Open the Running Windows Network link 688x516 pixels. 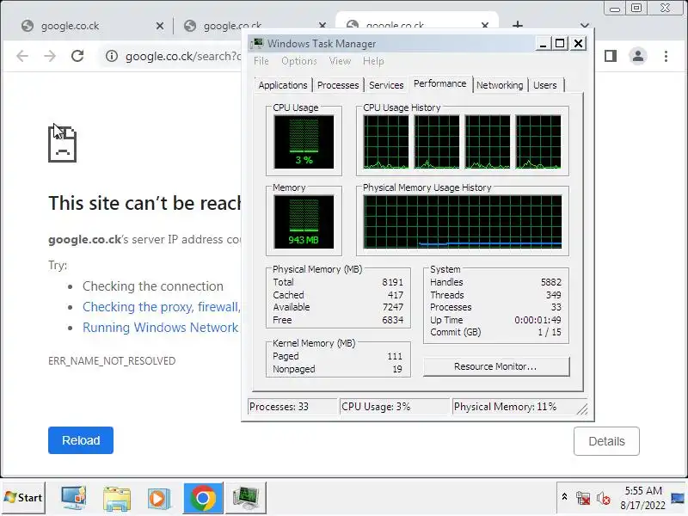161,328
